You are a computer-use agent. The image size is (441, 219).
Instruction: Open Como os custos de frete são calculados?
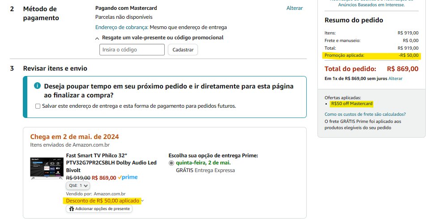click(x=365, y=114)
